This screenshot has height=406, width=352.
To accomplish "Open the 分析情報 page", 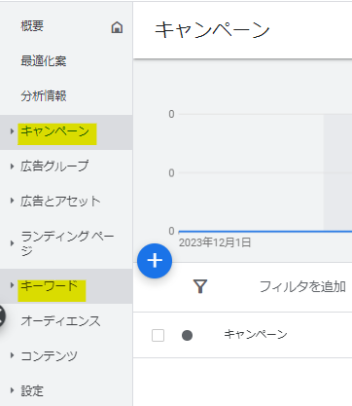I will pyautogui.click(x=44, y=96).
